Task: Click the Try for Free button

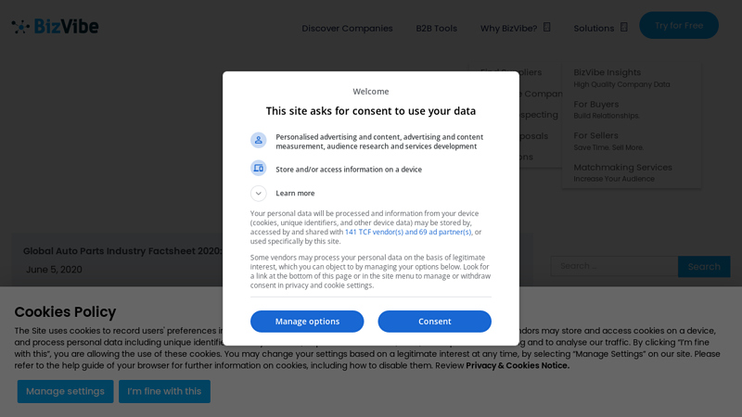Action: [x=678, y=25]
